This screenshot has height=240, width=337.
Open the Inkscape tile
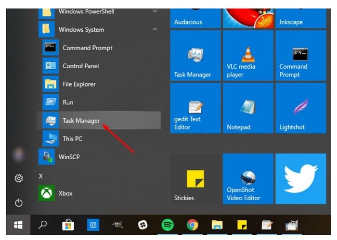point(301,18)
